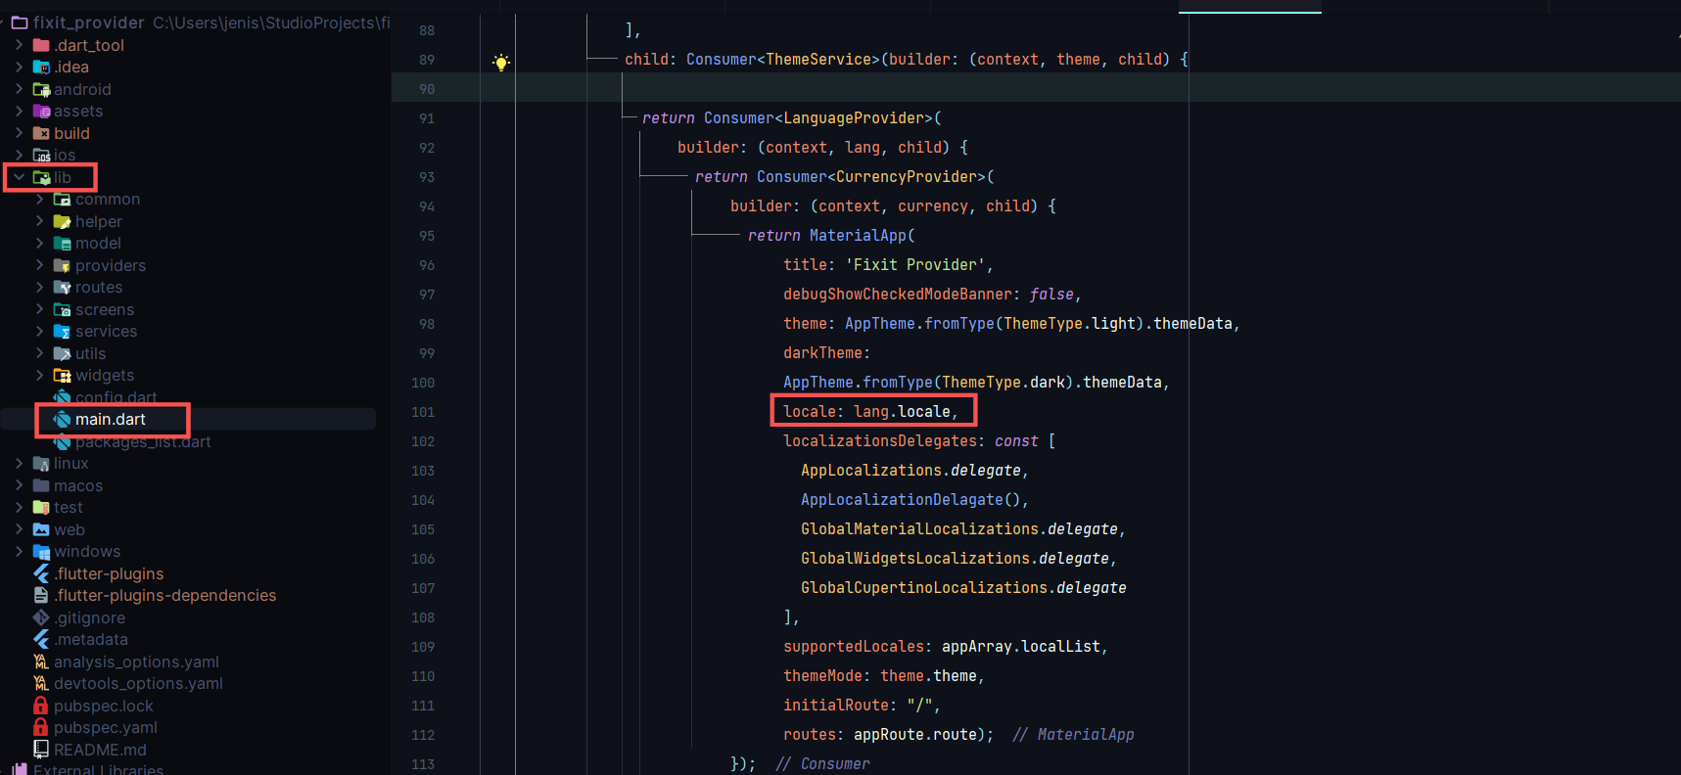Click the pubspec.lock red lock icon
1681x775 pixels.
(x=41, y=706)
